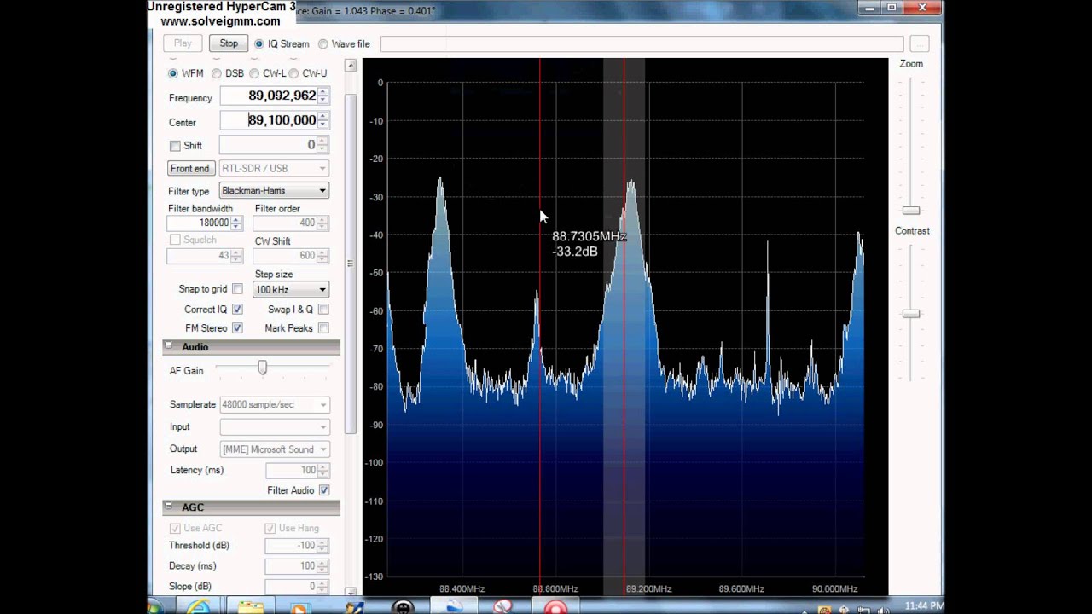Click the Stop button

pyautogui.click(x=229, y=43)
